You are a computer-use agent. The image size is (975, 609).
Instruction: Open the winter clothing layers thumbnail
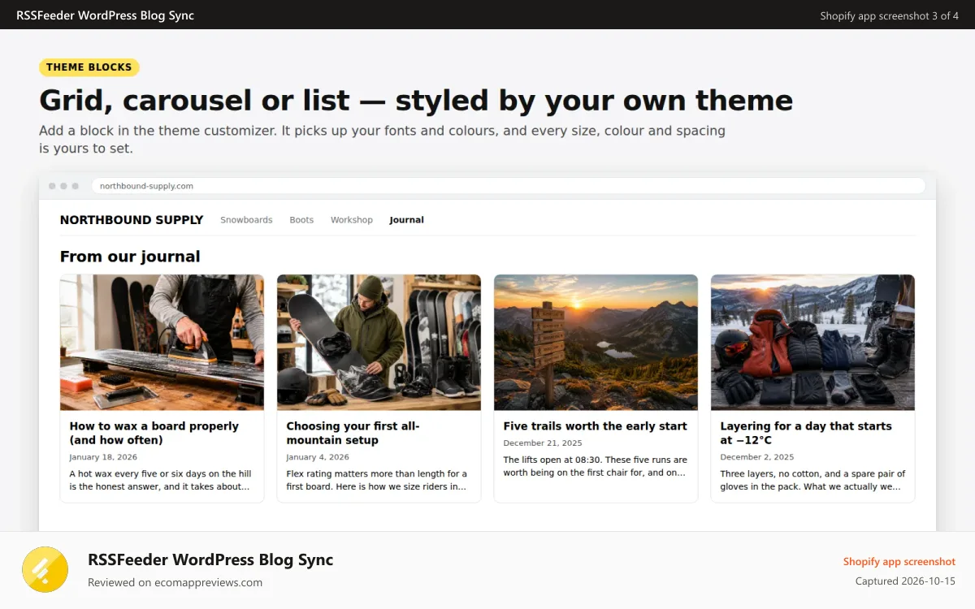click(812, 342)
